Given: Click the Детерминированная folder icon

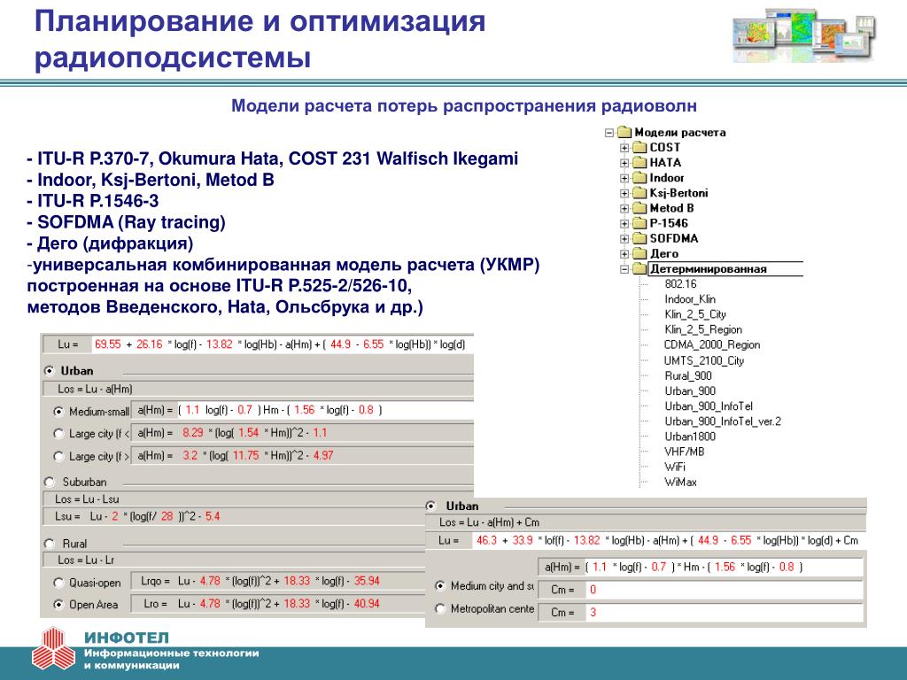Looking at the screenshot, I should (x=640, y=269).
